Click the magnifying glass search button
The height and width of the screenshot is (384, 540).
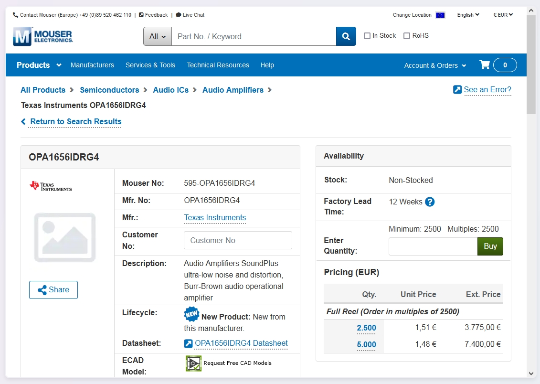pos(346,36)
